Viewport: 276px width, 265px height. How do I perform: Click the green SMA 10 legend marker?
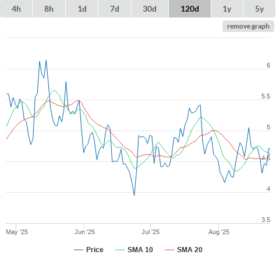pyautogui.click(x=120, y=250)
